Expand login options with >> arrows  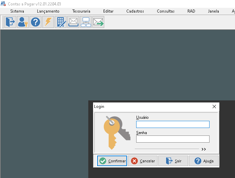[204, 149]
